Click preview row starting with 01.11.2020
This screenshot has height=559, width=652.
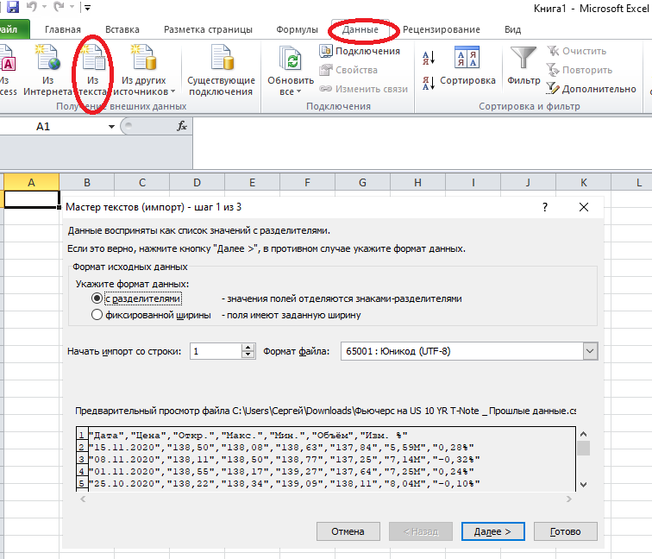point(281,472)
